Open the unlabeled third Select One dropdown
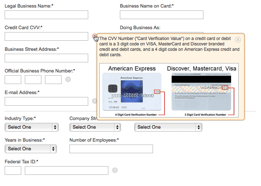The width and height of the screenshot is (261, 186). pyautogui.click(x=168, y=127)
